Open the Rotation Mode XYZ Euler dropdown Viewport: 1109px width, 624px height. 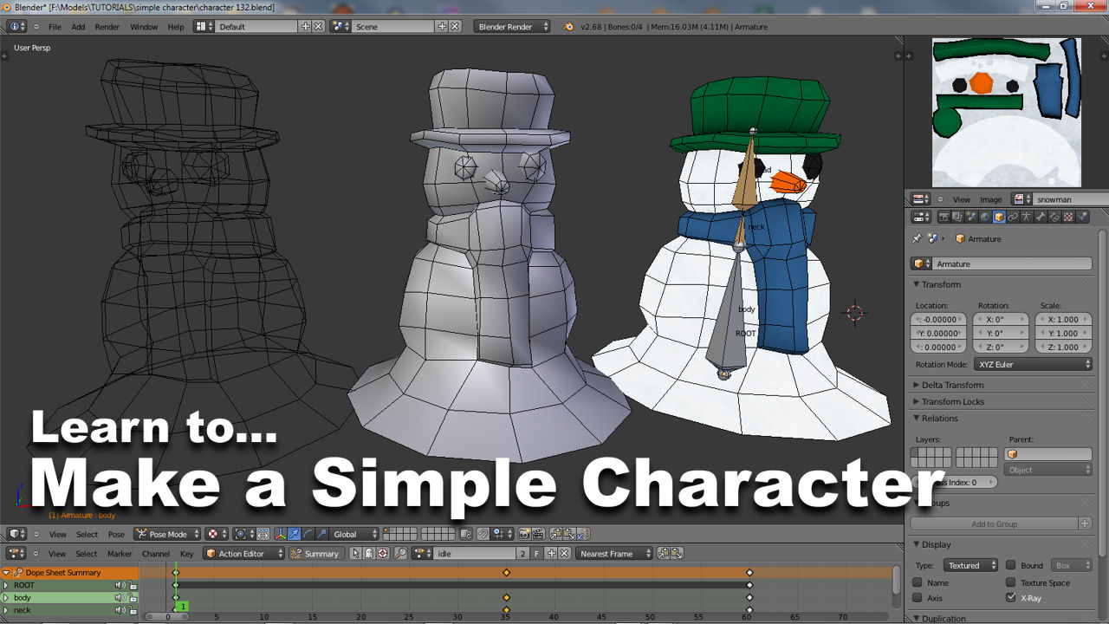point(1033,365)
